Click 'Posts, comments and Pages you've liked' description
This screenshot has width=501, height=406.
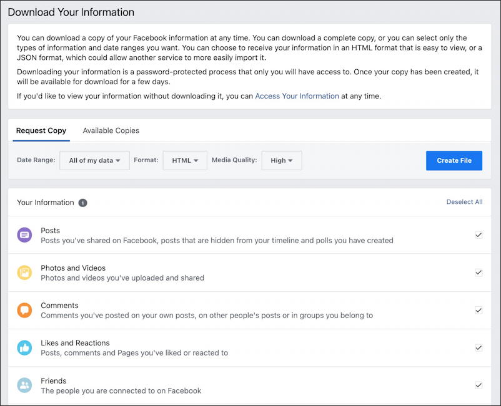click(134, 353)
